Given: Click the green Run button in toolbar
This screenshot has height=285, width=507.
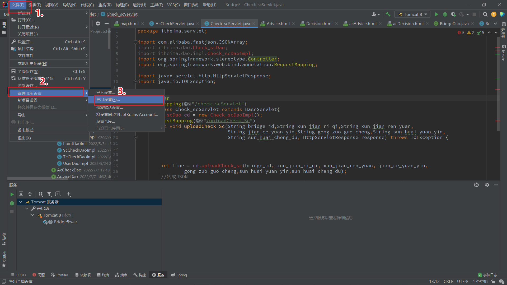Looking at the screenshot, I should tap(436, 14).
